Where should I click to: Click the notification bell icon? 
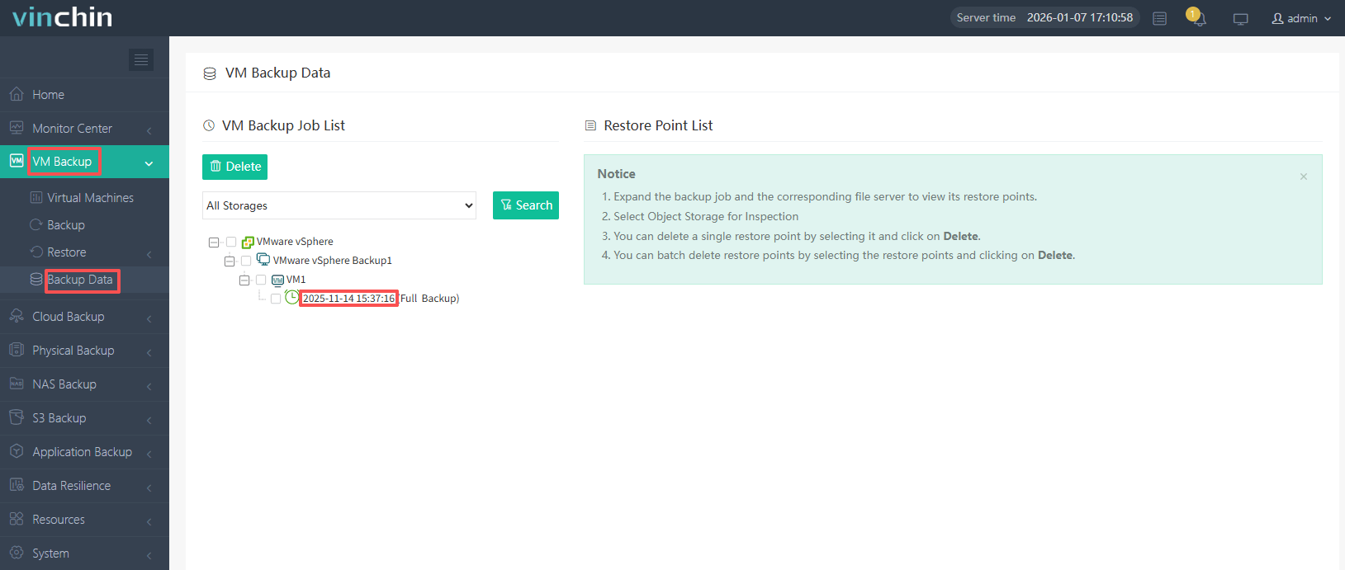pyautogui.click(x=1197, y=18)
